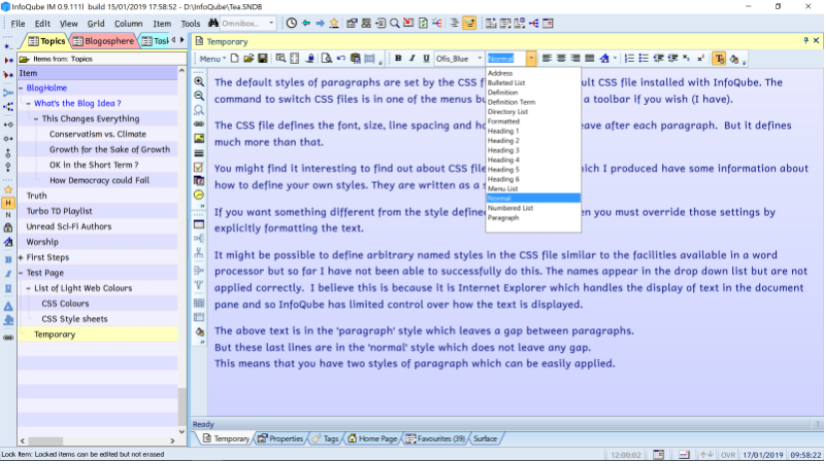Center the text alignment

pos(561,59)
